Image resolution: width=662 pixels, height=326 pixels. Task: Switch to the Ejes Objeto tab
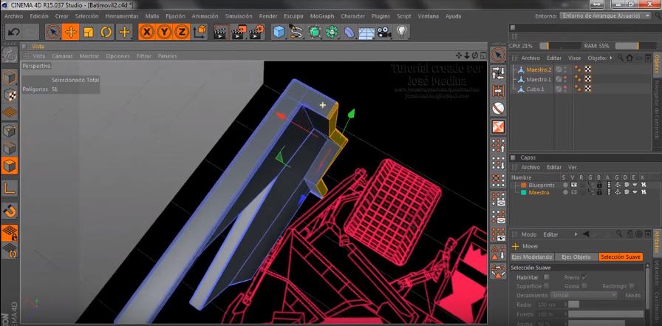(576, 257)
